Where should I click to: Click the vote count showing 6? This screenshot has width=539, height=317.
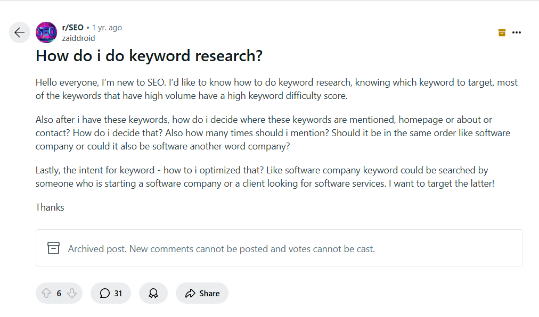[x=59, y=293]
